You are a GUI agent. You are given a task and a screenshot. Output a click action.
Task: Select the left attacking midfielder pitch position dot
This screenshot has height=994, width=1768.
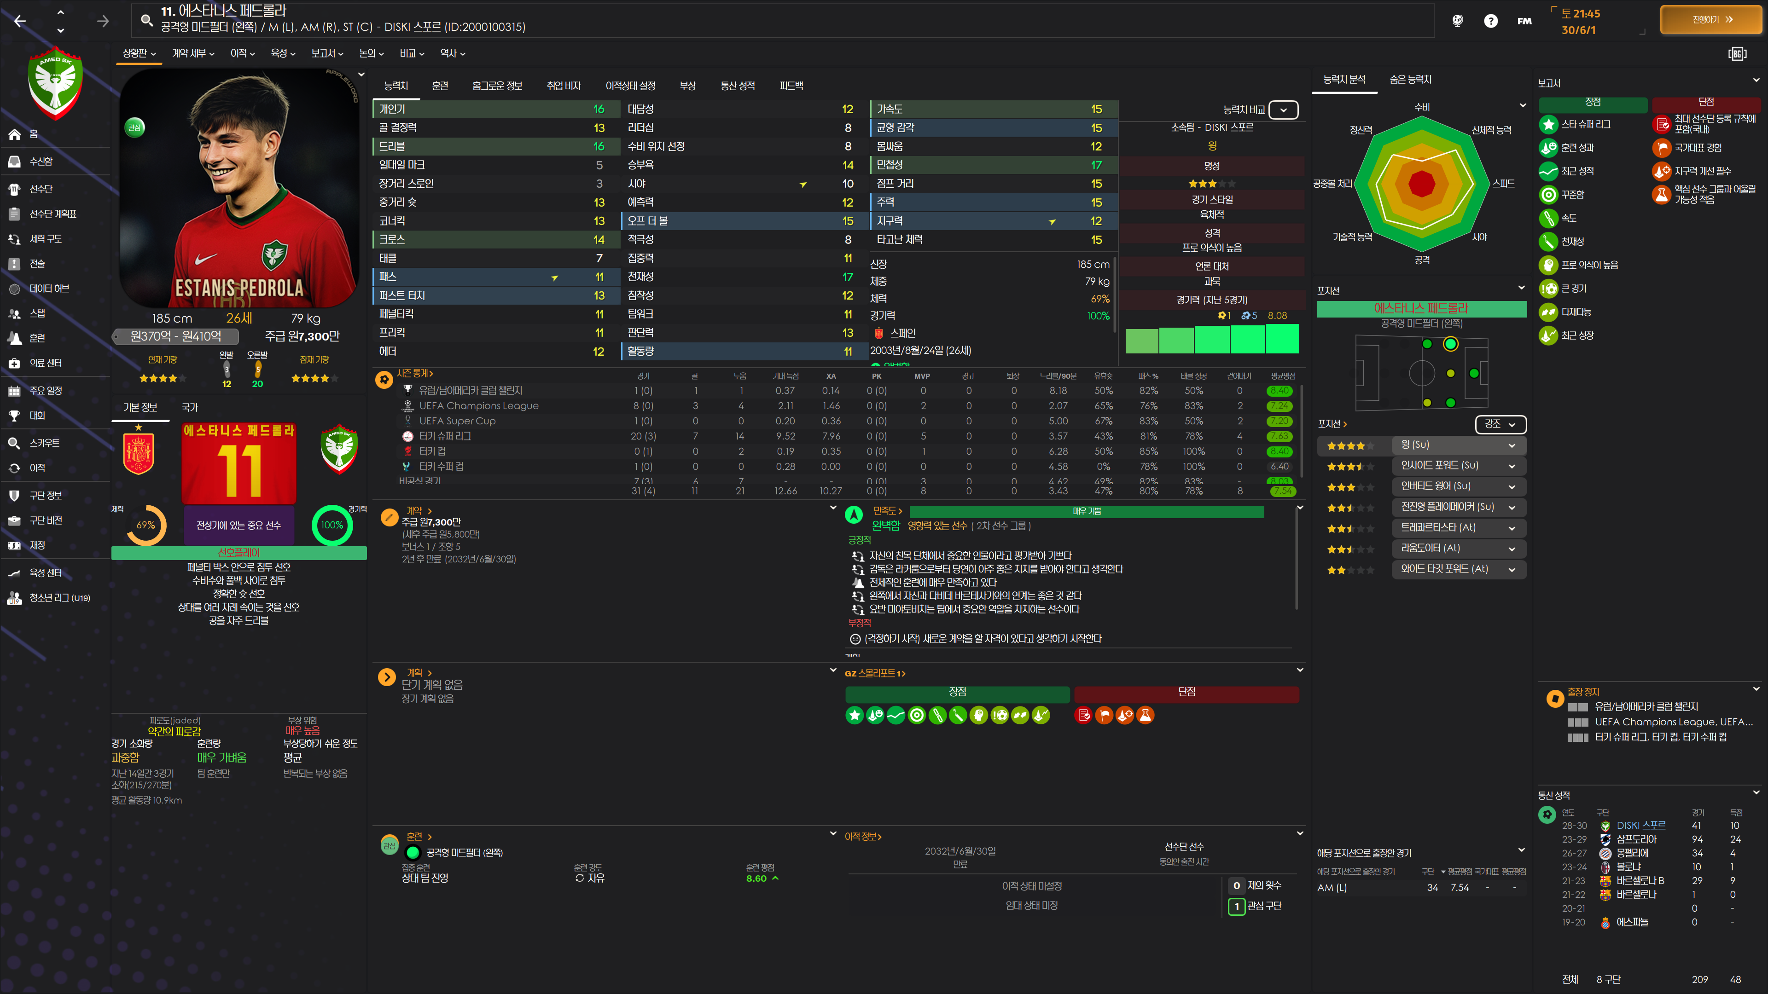point(1450,344)
